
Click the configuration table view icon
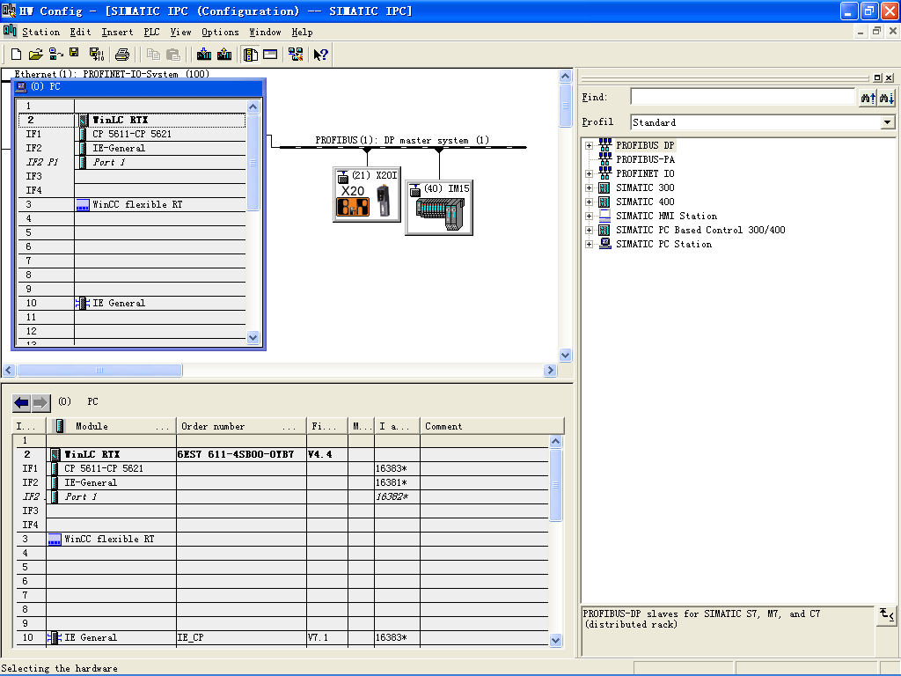270,55
